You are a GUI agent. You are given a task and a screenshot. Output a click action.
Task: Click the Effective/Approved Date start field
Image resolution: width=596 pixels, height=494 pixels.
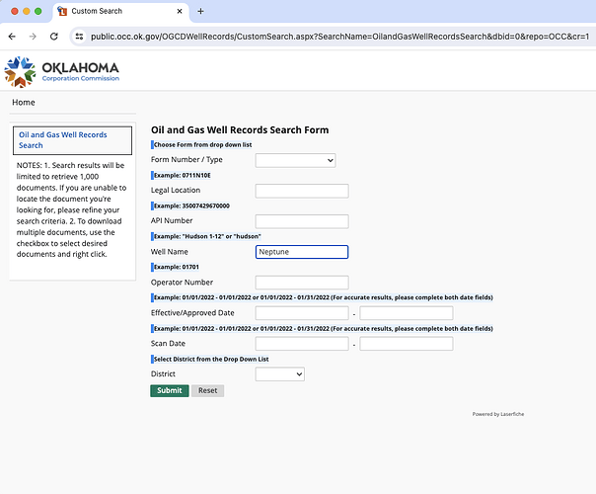tap(301, 313)
